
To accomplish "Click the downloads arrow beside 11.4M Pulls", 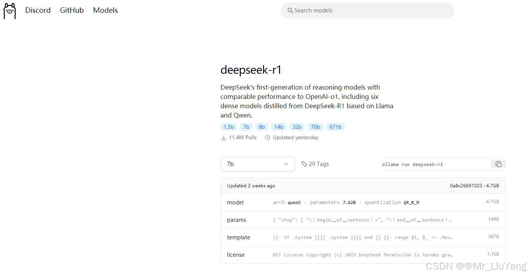I will (224, 137).
